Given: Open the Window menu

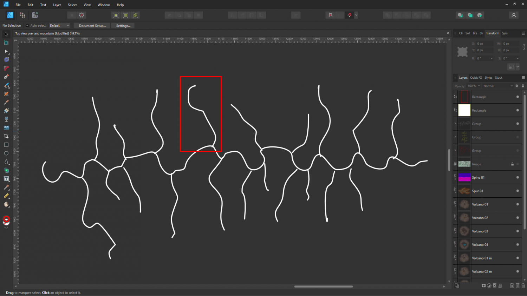Looking at the screenshot, I should click(x=104, y=5).
